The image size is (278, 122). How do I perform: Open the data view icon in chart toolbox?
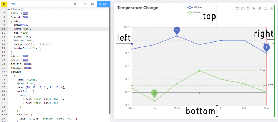(248, 8)
